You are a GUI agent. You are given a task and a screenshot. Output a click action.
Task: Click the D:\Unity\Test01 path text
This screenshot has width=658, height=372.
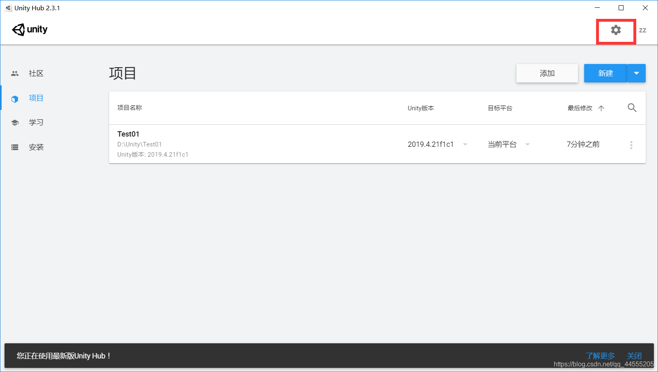click(139, 144)
